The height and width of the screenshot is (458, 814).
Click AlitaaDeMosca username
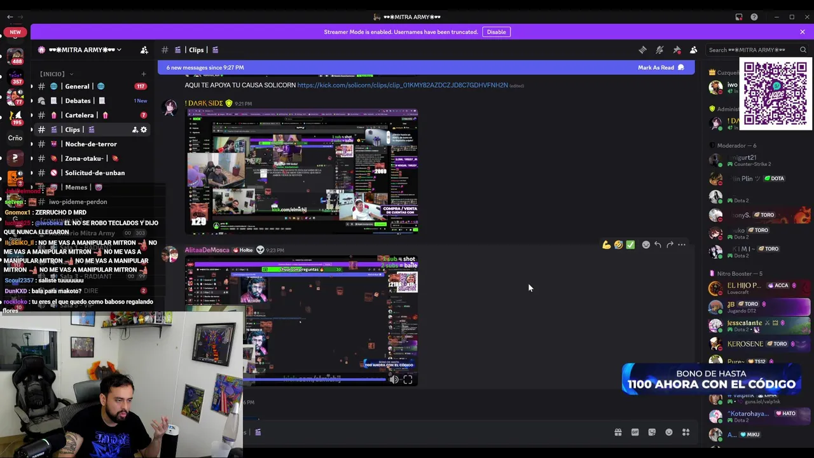click(207, 250)
